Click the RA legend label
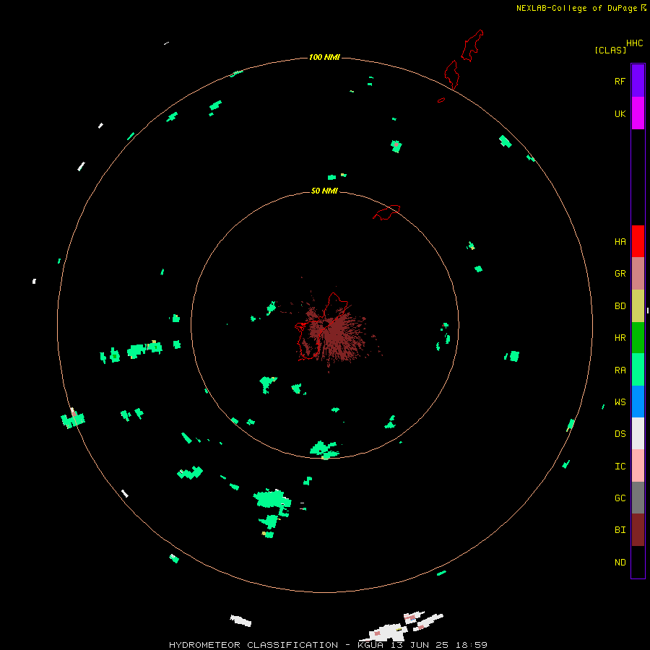This screenshot has height=650, width=650. tap(620, 370)
